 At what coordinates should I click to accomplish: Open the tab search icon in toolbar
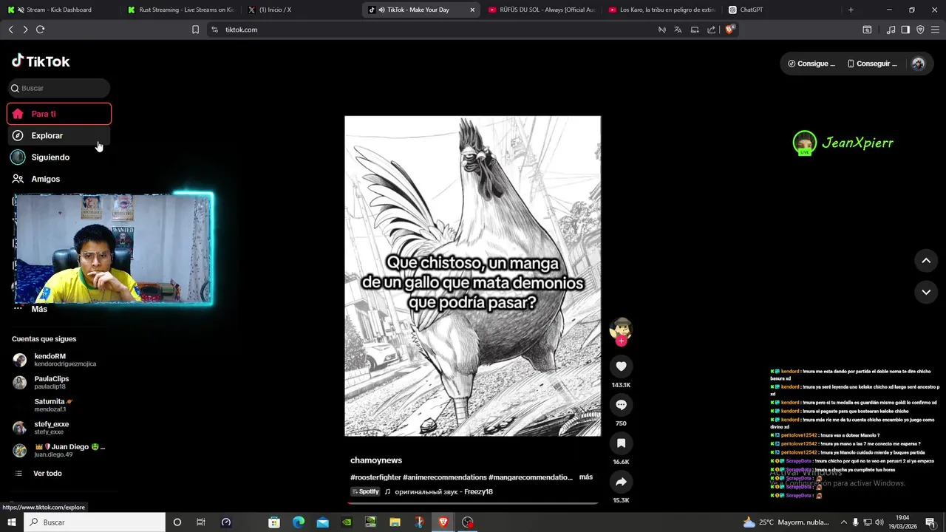tap(867, 30)
